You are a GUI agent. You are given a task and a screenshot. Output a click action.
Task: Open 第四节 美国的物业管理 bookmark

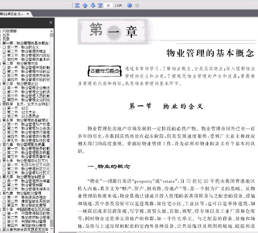click(x=27, y=225)
